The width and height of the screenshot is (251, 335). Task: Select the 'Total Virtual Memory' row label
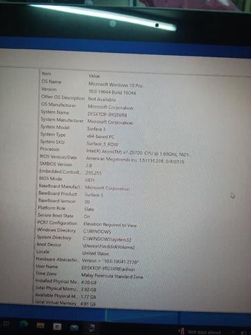(x=56, y=303)
